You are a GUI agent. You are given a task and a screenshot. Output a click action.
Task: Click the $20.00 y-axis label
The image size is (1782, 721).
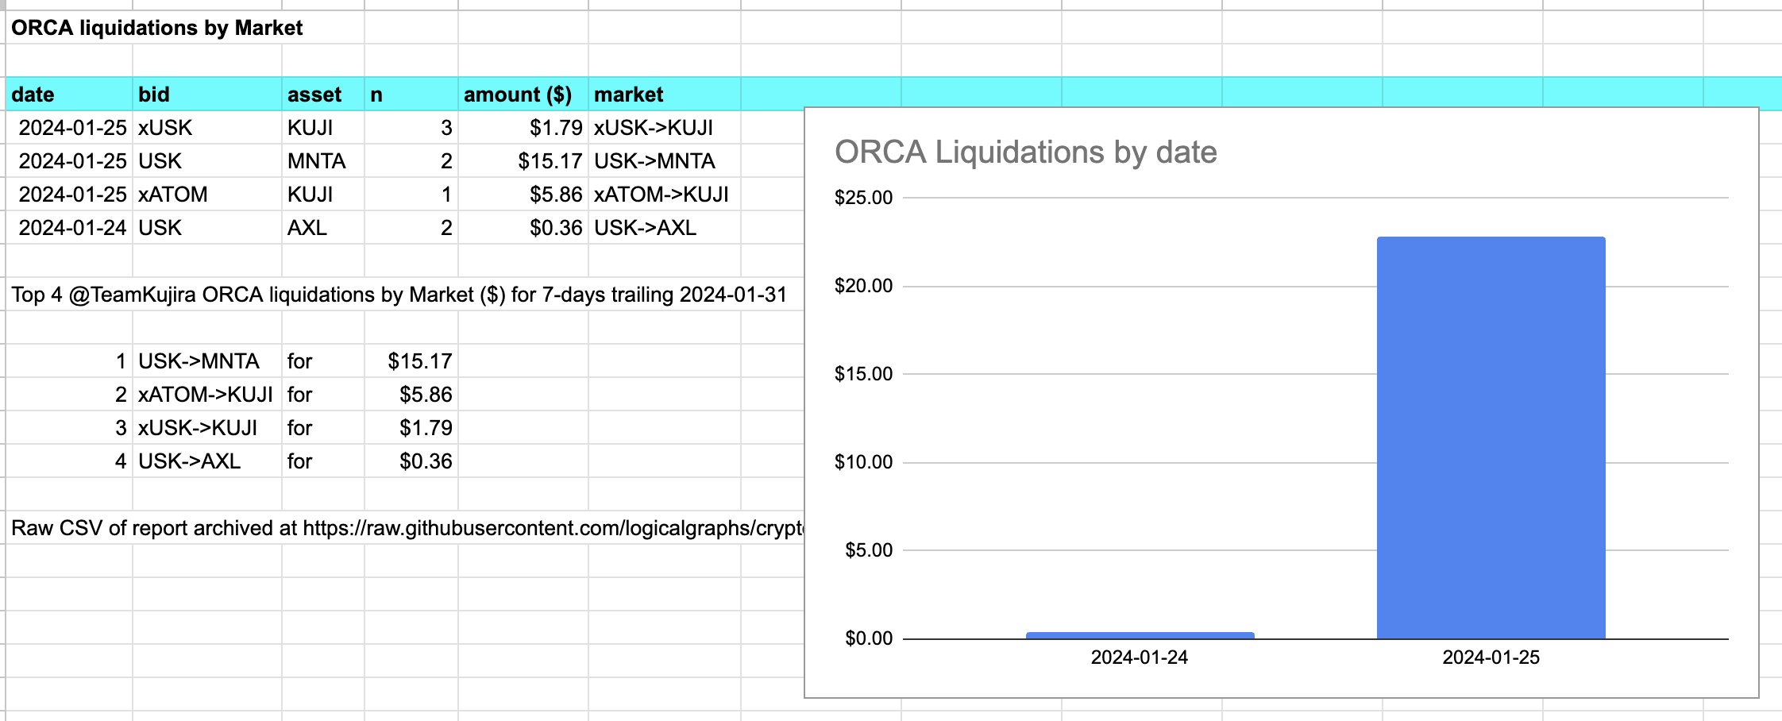[x=864, y=286]
